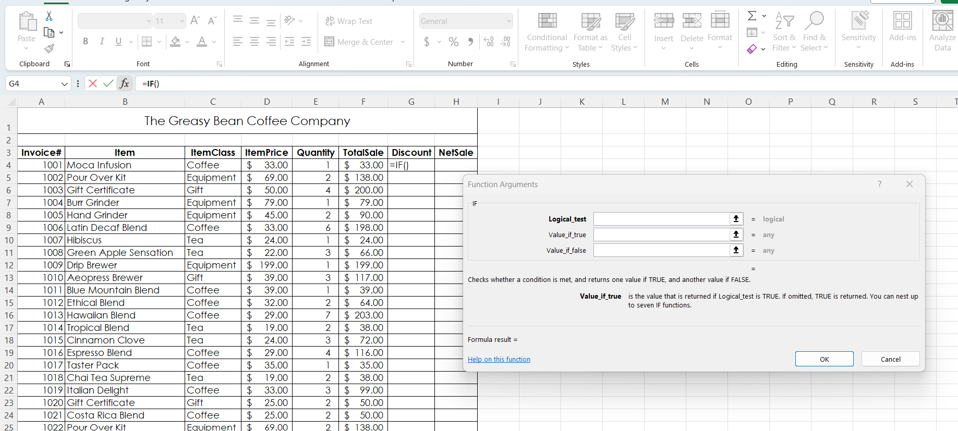Decrease font size button
Viewport: 958px width, 431px height.
pyautogui.click(x=212, y=21)
